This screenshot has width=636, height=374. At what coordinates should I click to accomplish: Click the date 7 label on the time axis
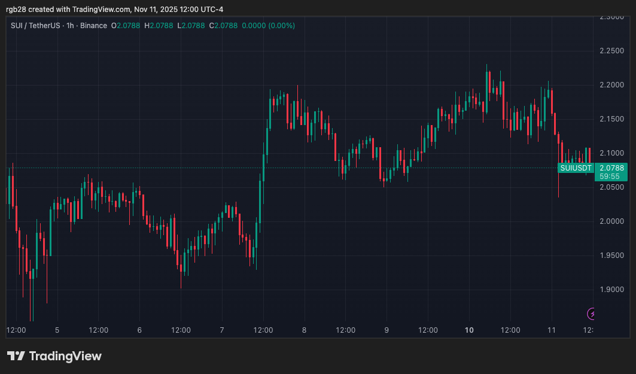[222, 330]
